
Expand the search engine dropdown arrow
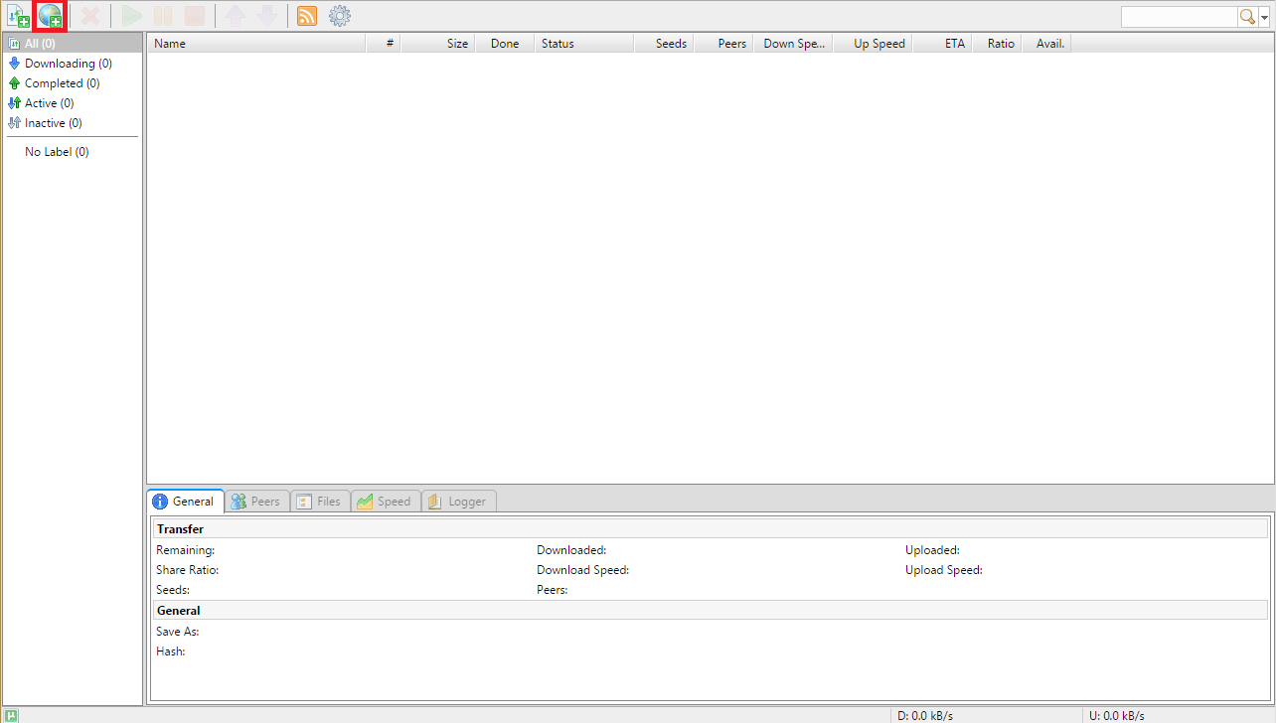pyautogui.click(x=1265, y=18)
